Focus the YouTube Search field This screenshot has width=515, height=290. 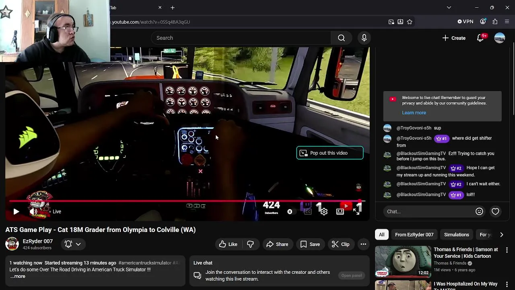(241, 38)
